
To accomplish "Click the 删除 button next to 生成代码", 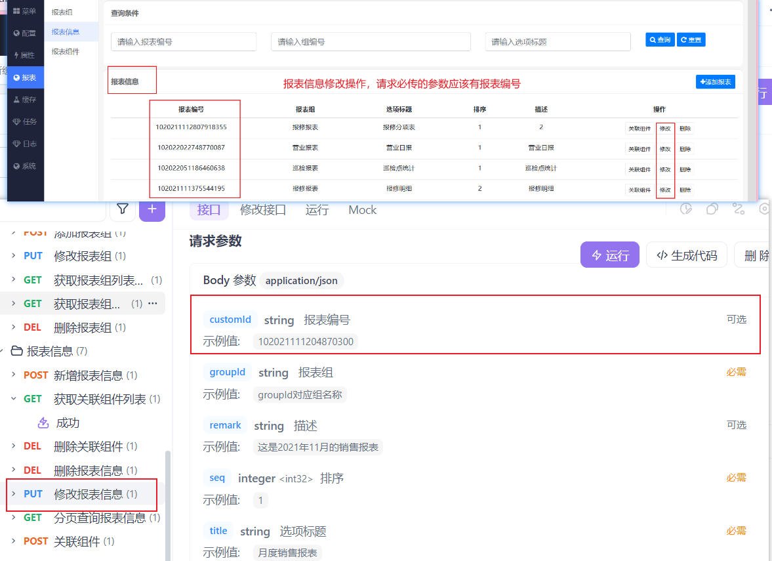I will tap(753, 255).
